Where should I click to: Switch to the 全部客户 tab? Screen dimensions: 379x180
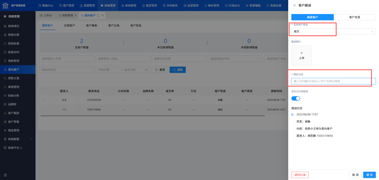pyautogui.click(x=69, y=26)
